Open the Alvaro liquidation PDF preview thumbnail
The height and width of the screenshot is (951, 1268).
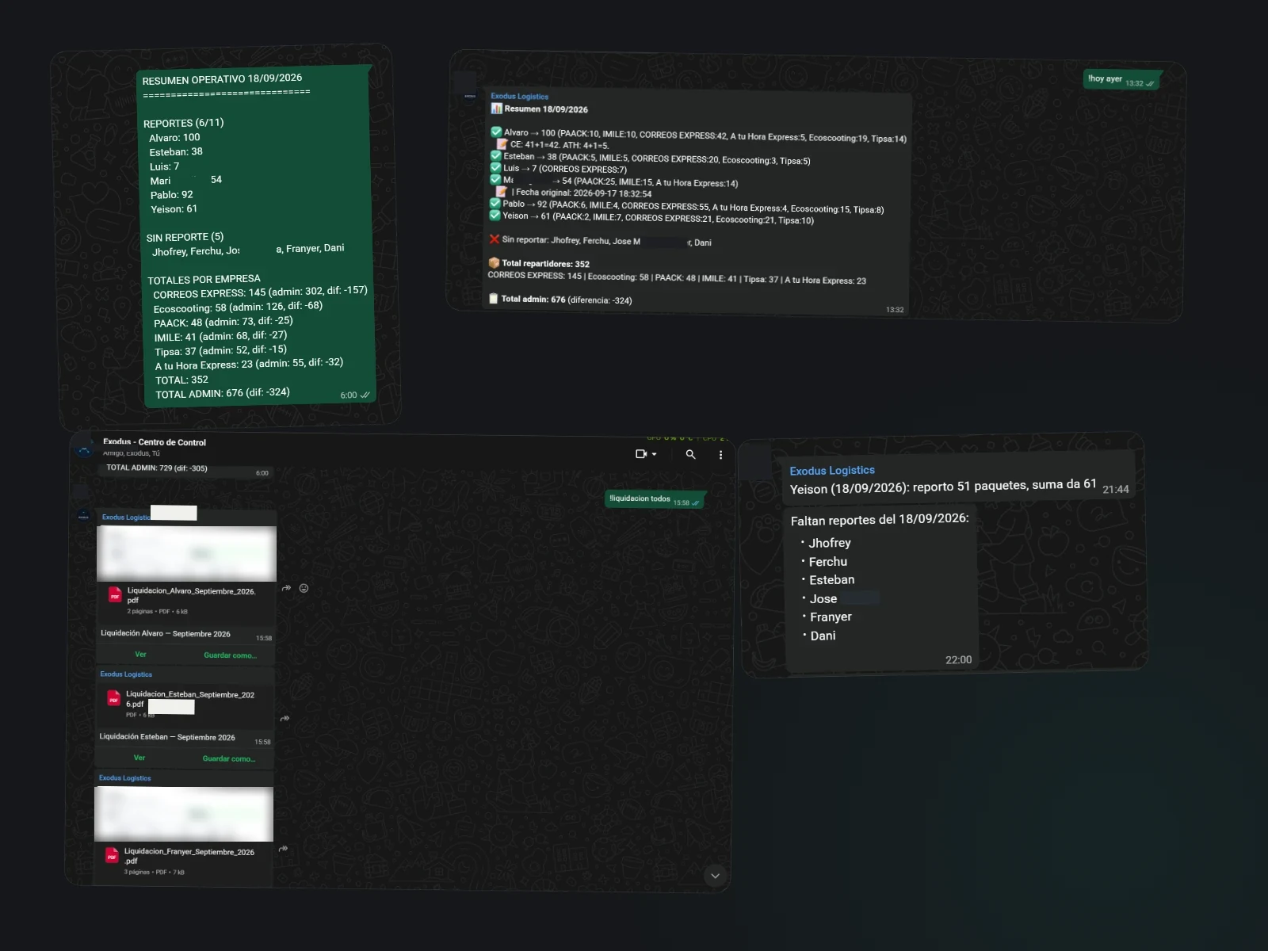[x=186, y=553]
